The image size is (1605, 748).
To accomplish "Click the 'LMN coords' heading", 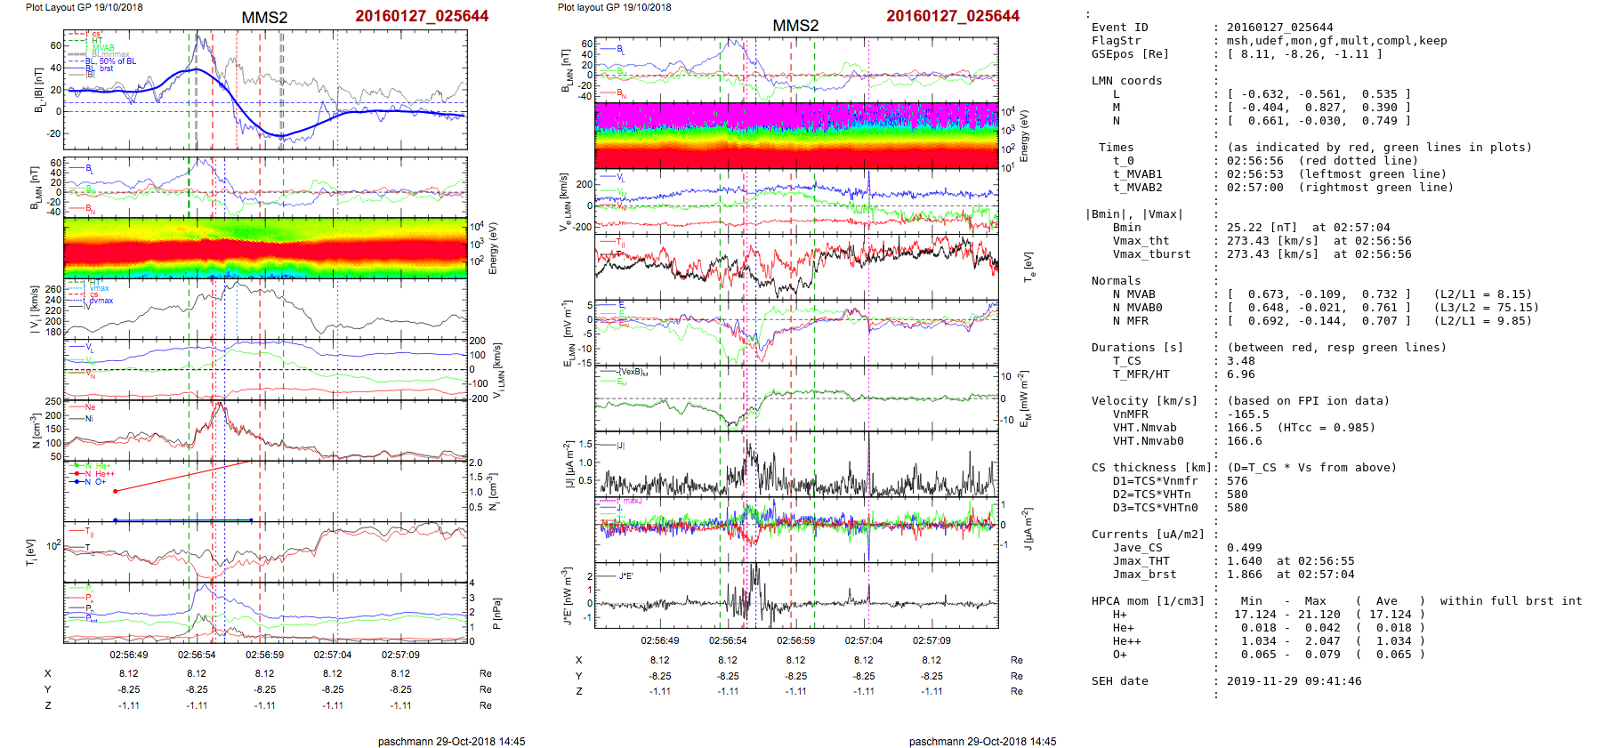I will point(1126,81).
